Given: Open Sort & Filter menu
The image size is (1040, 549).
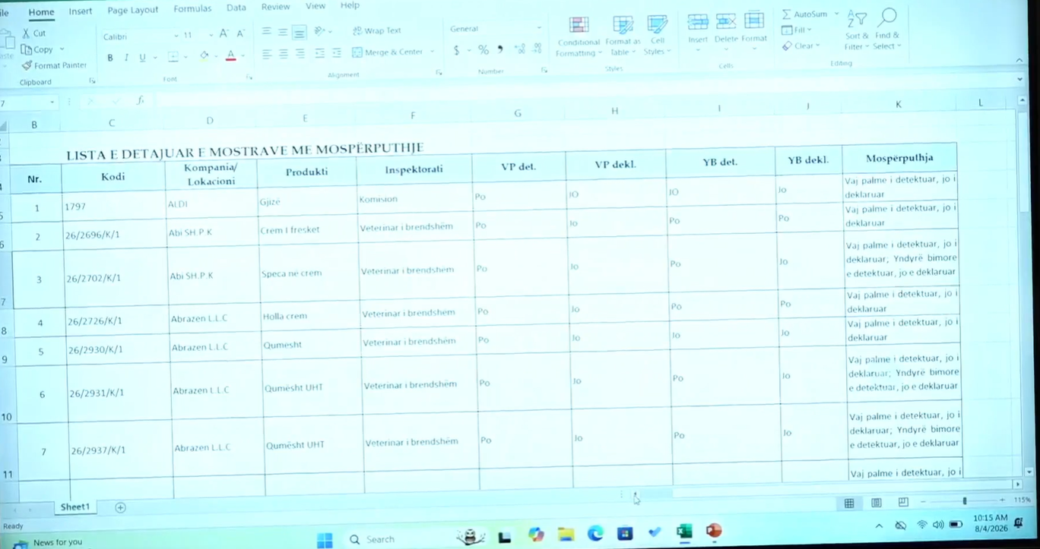Looking at the screenshot, I should click(x=857, y=30).
